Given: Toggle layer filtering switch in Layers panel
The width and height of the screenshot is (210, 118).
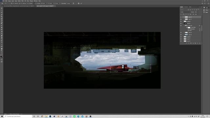Looking at the screenshot, I should point(198,10).
